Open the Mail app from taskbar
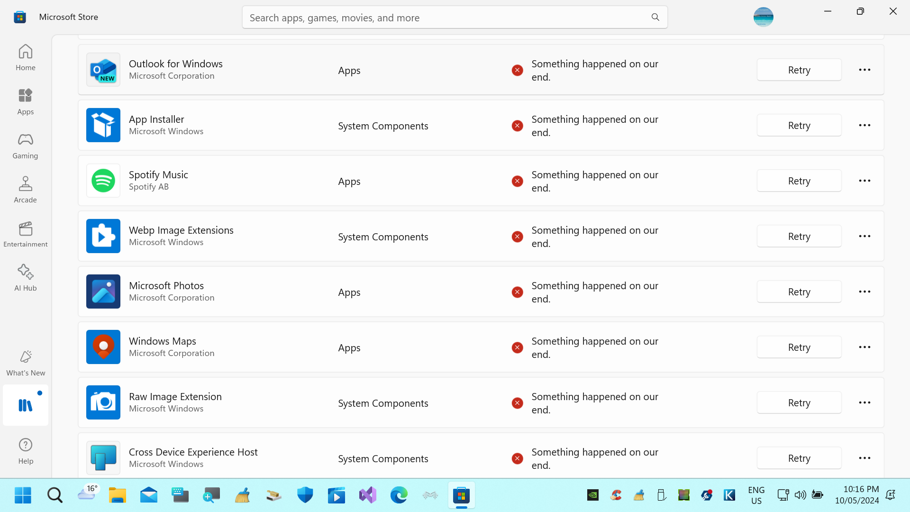 click(148, 495)
